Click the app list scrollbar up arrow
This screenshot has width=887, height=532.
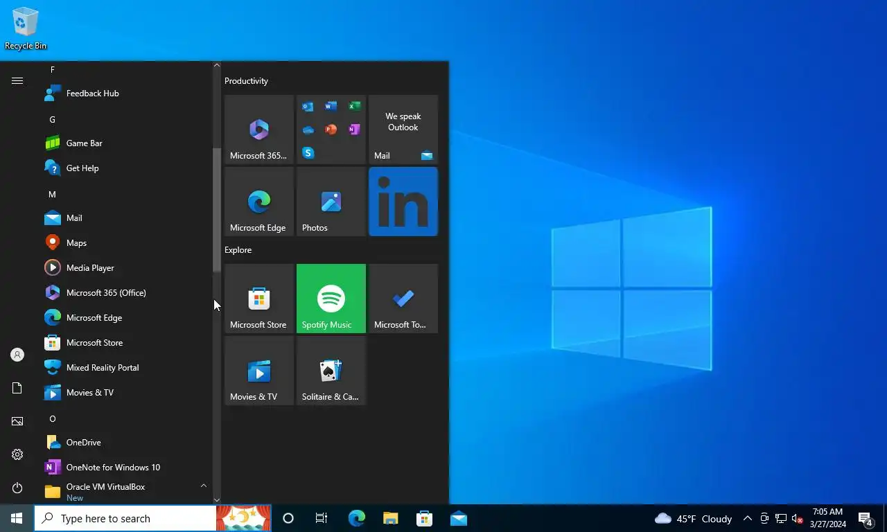coord(217,66)
